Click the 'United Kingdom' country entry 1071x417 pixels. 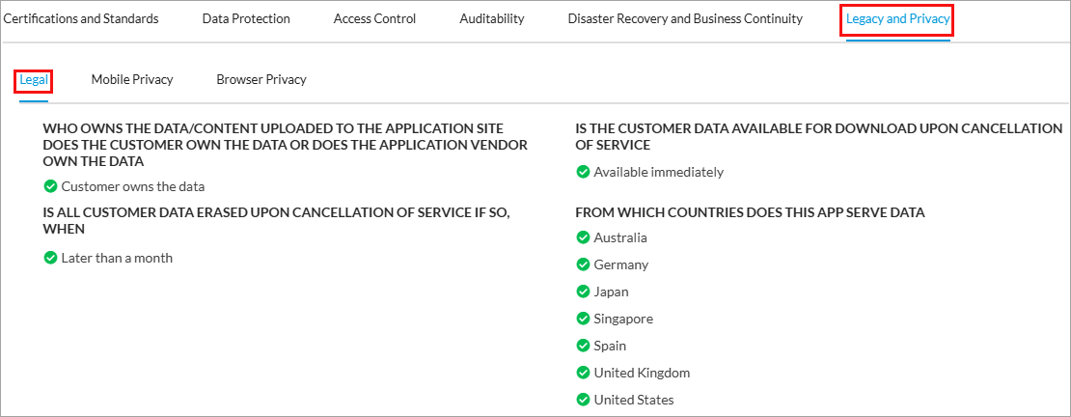tap(642, 373)
